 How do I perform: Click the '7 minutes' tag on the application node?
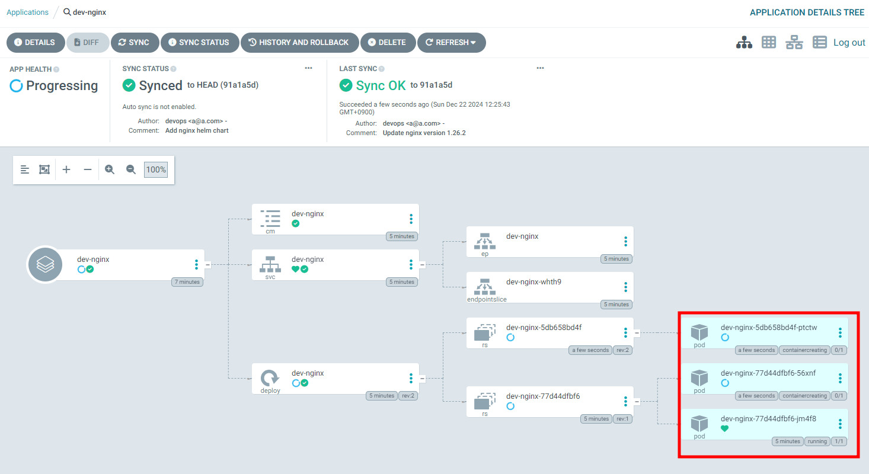188,282
